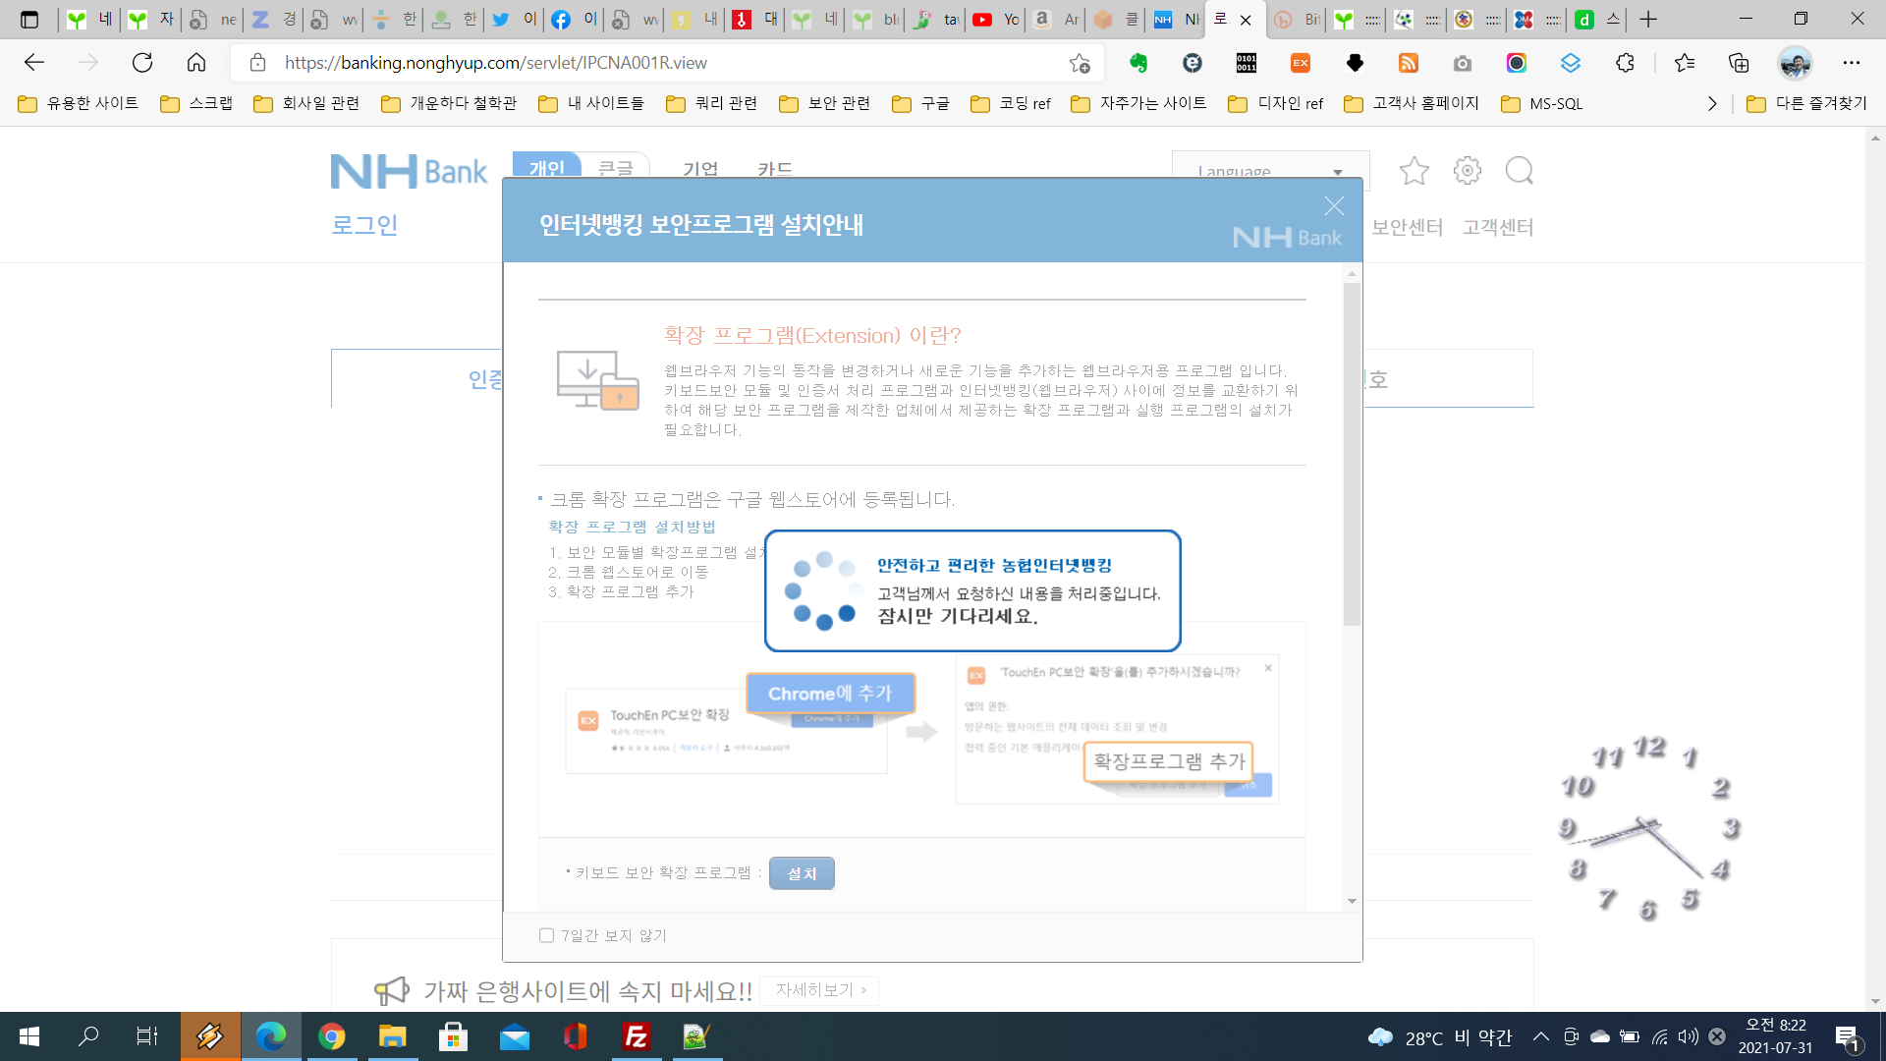Expand the bookmarks overflow chevron
This screenshot has width=1886, height=1061.
coord(1712,103)
